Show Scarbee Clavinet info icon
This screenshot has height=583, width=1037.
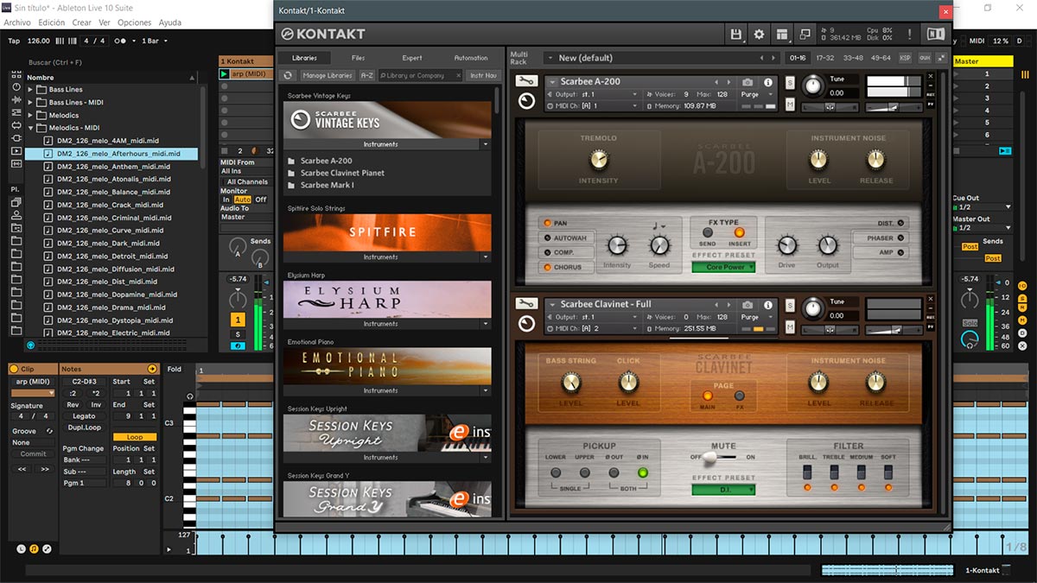click(x=768, y=305)
